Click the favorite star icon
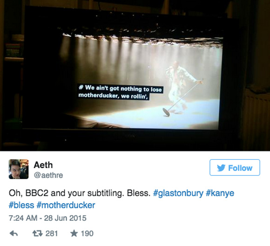 click(74, 233)
